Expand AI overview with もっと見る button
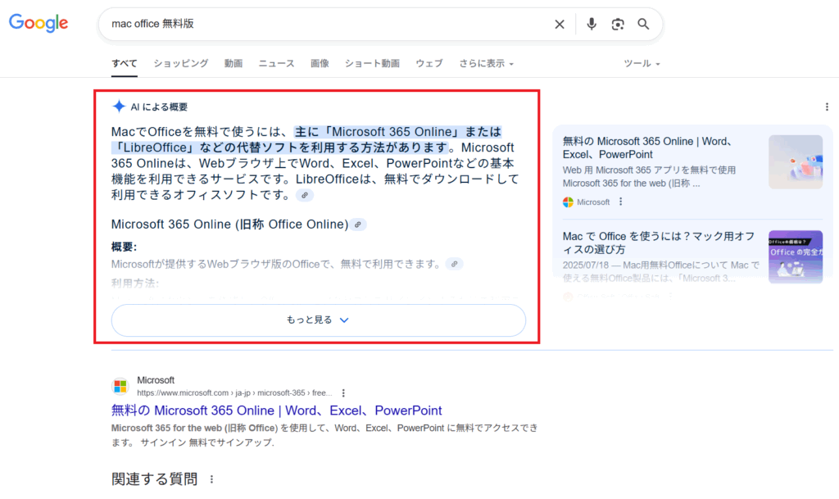The image size is (839, 499). 319,320
